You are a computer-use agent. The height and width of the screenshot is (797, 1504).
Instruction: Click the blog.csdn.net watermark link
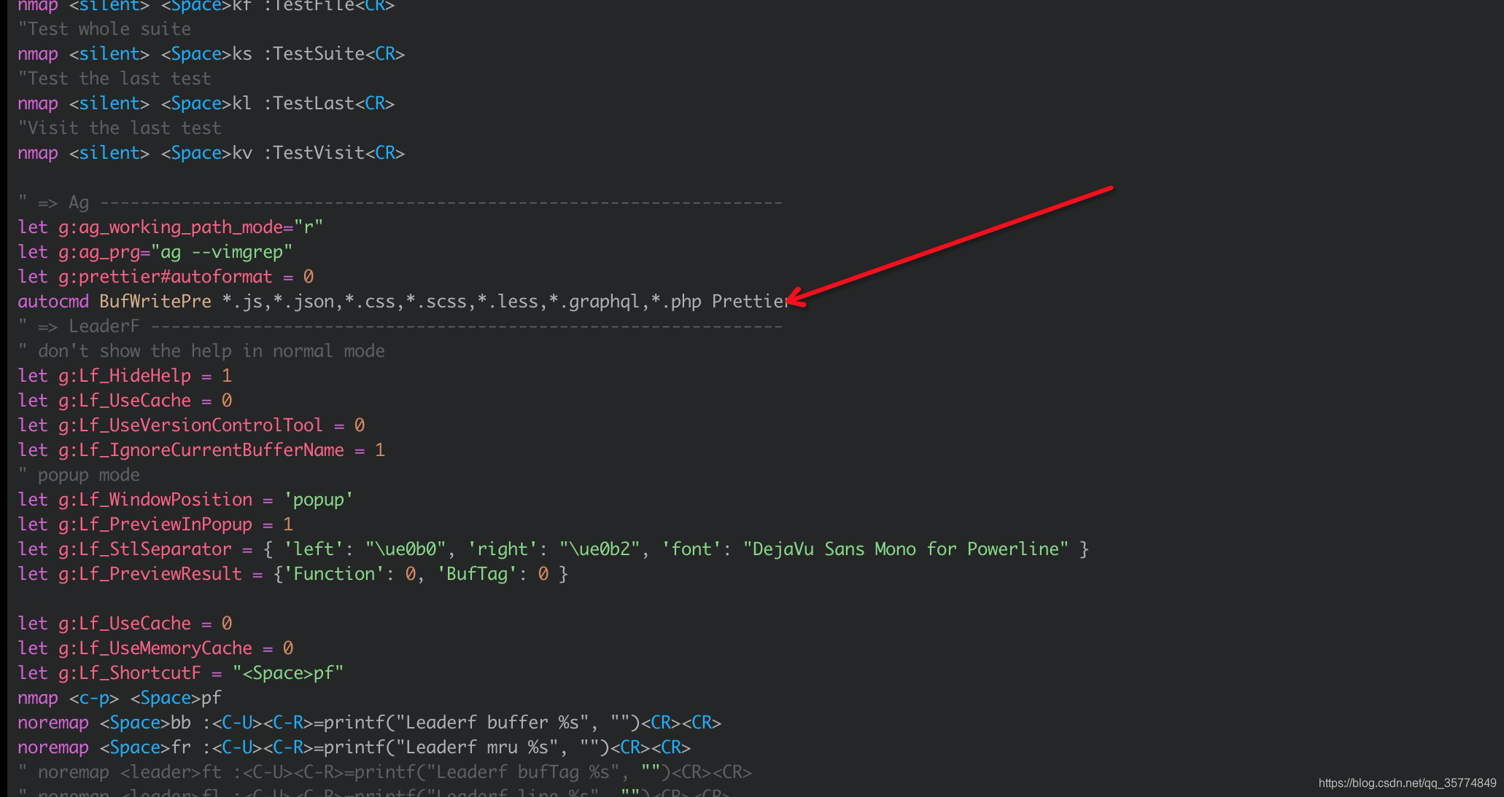click(1407, 783)
